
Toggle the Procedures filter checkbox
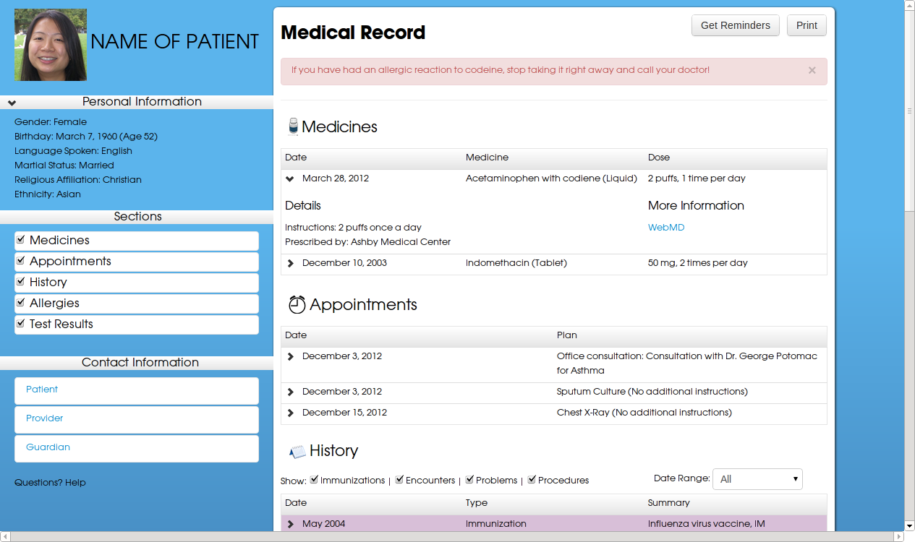[x=532, y=479]
